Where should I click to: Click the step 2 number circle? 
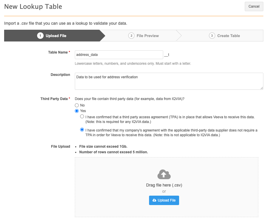[131, 36]
